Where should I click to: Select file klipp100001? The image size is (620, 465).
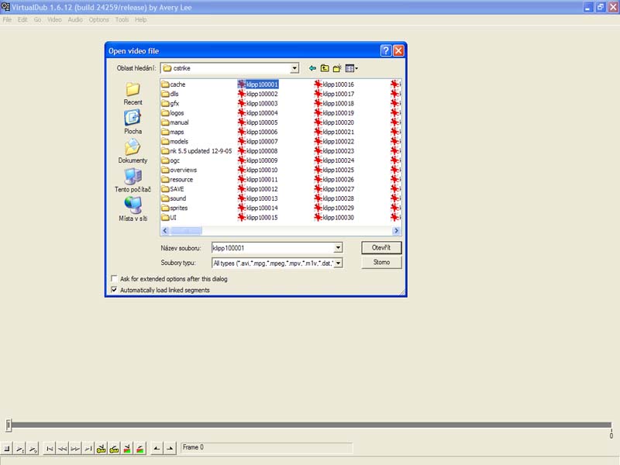258,84
